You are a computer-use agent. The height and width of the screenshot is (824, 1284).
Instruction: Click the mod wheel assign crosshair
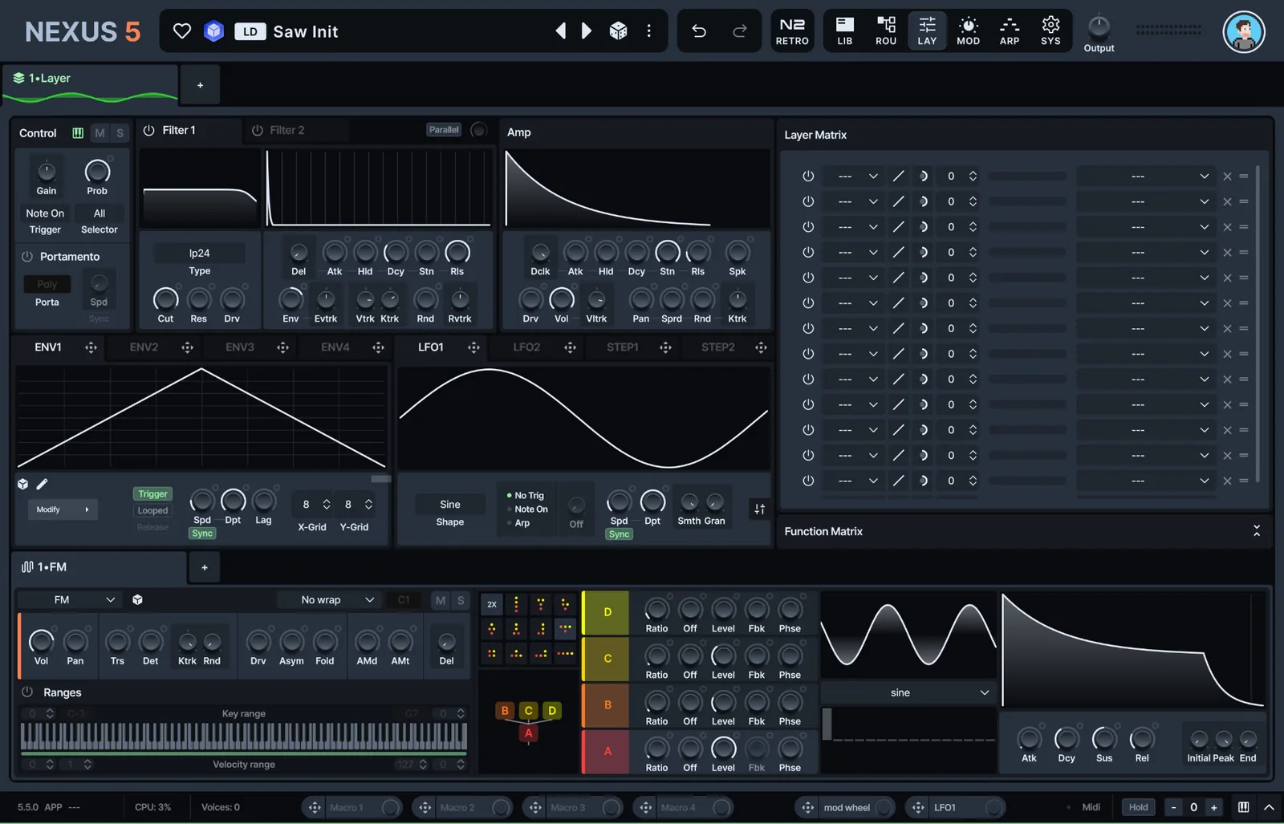[808, 807]
